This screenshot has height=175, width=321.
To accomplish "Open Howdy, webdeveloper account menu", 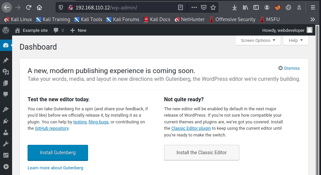I will coord(287,30).
